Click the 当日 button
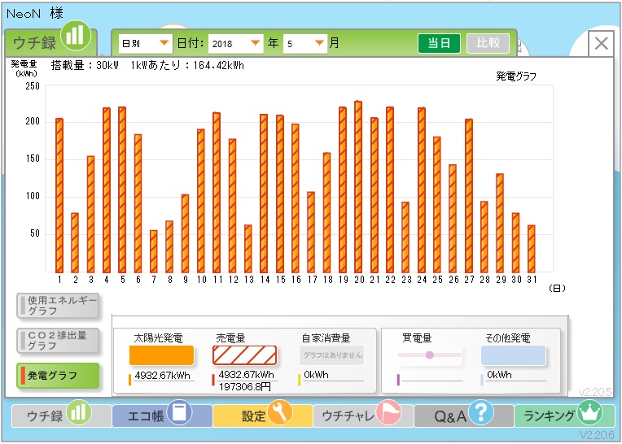Screen dimensions: 622x444 [439, 43]
